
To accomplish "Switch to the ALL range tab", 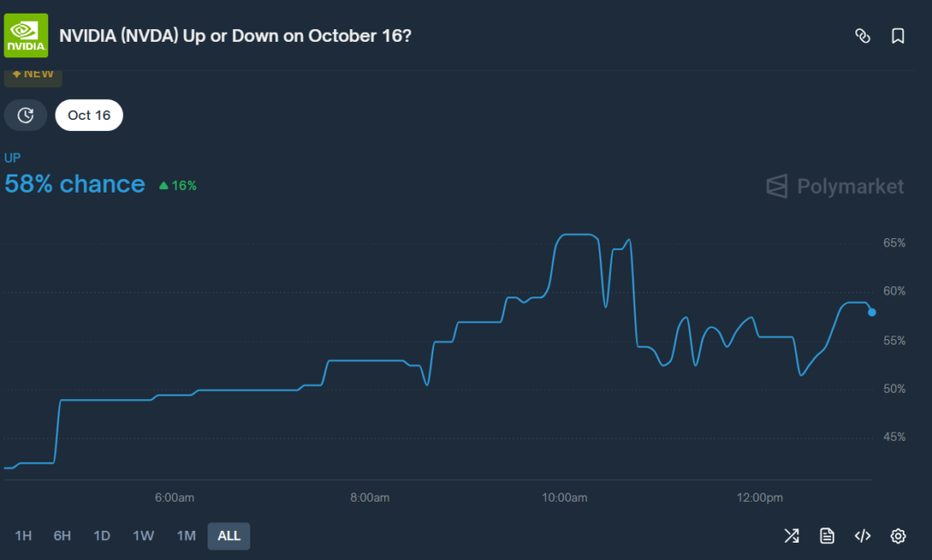I will [228, 536].
